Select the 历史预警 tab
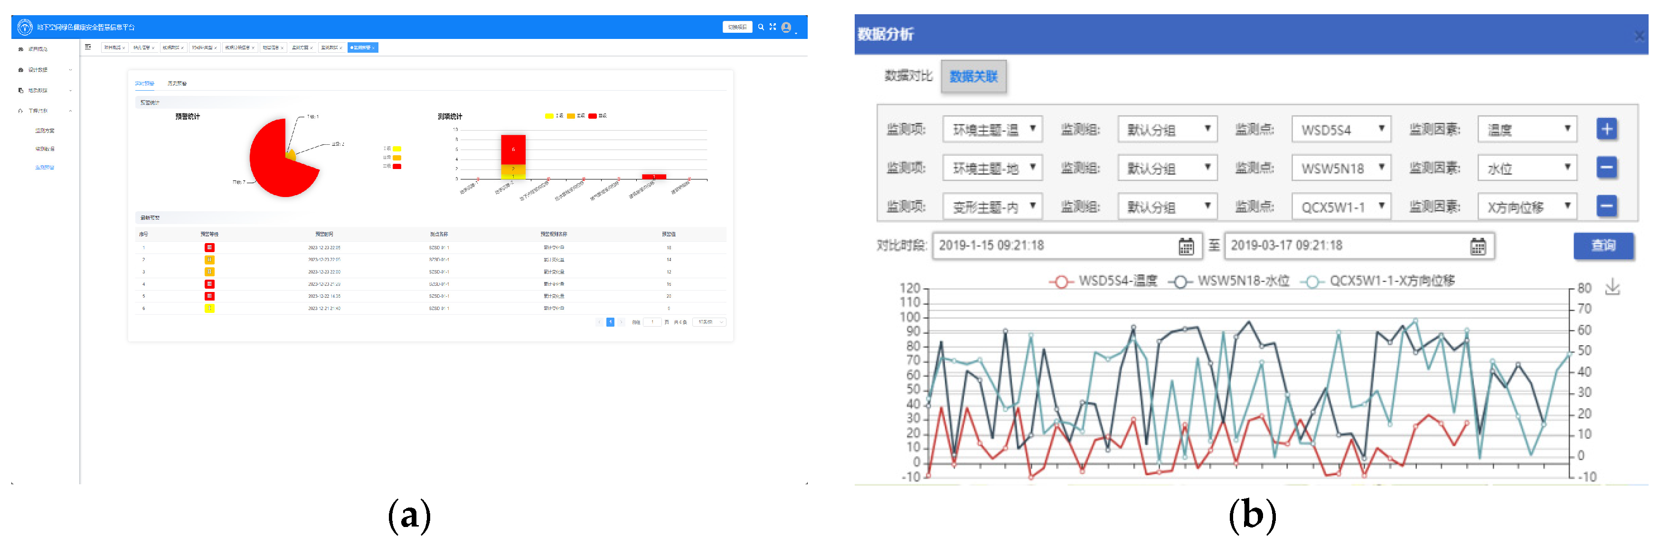This screenshot has height=546, width=1660. click(x=177, y=83)
